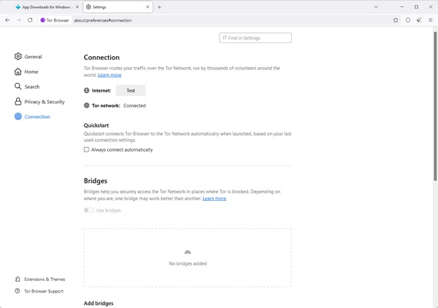Click the General gear icon
The height and width of the screenshot is (308, 438).
[x=18, y=56]
